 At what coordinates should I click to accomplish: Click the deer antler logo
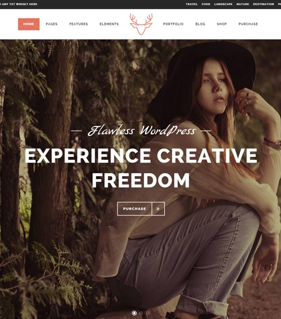pos(141,24)
